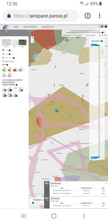Toggle D zones switch
Screen dimensions: 108x223
pyautogui.click(x=16, y=70)
